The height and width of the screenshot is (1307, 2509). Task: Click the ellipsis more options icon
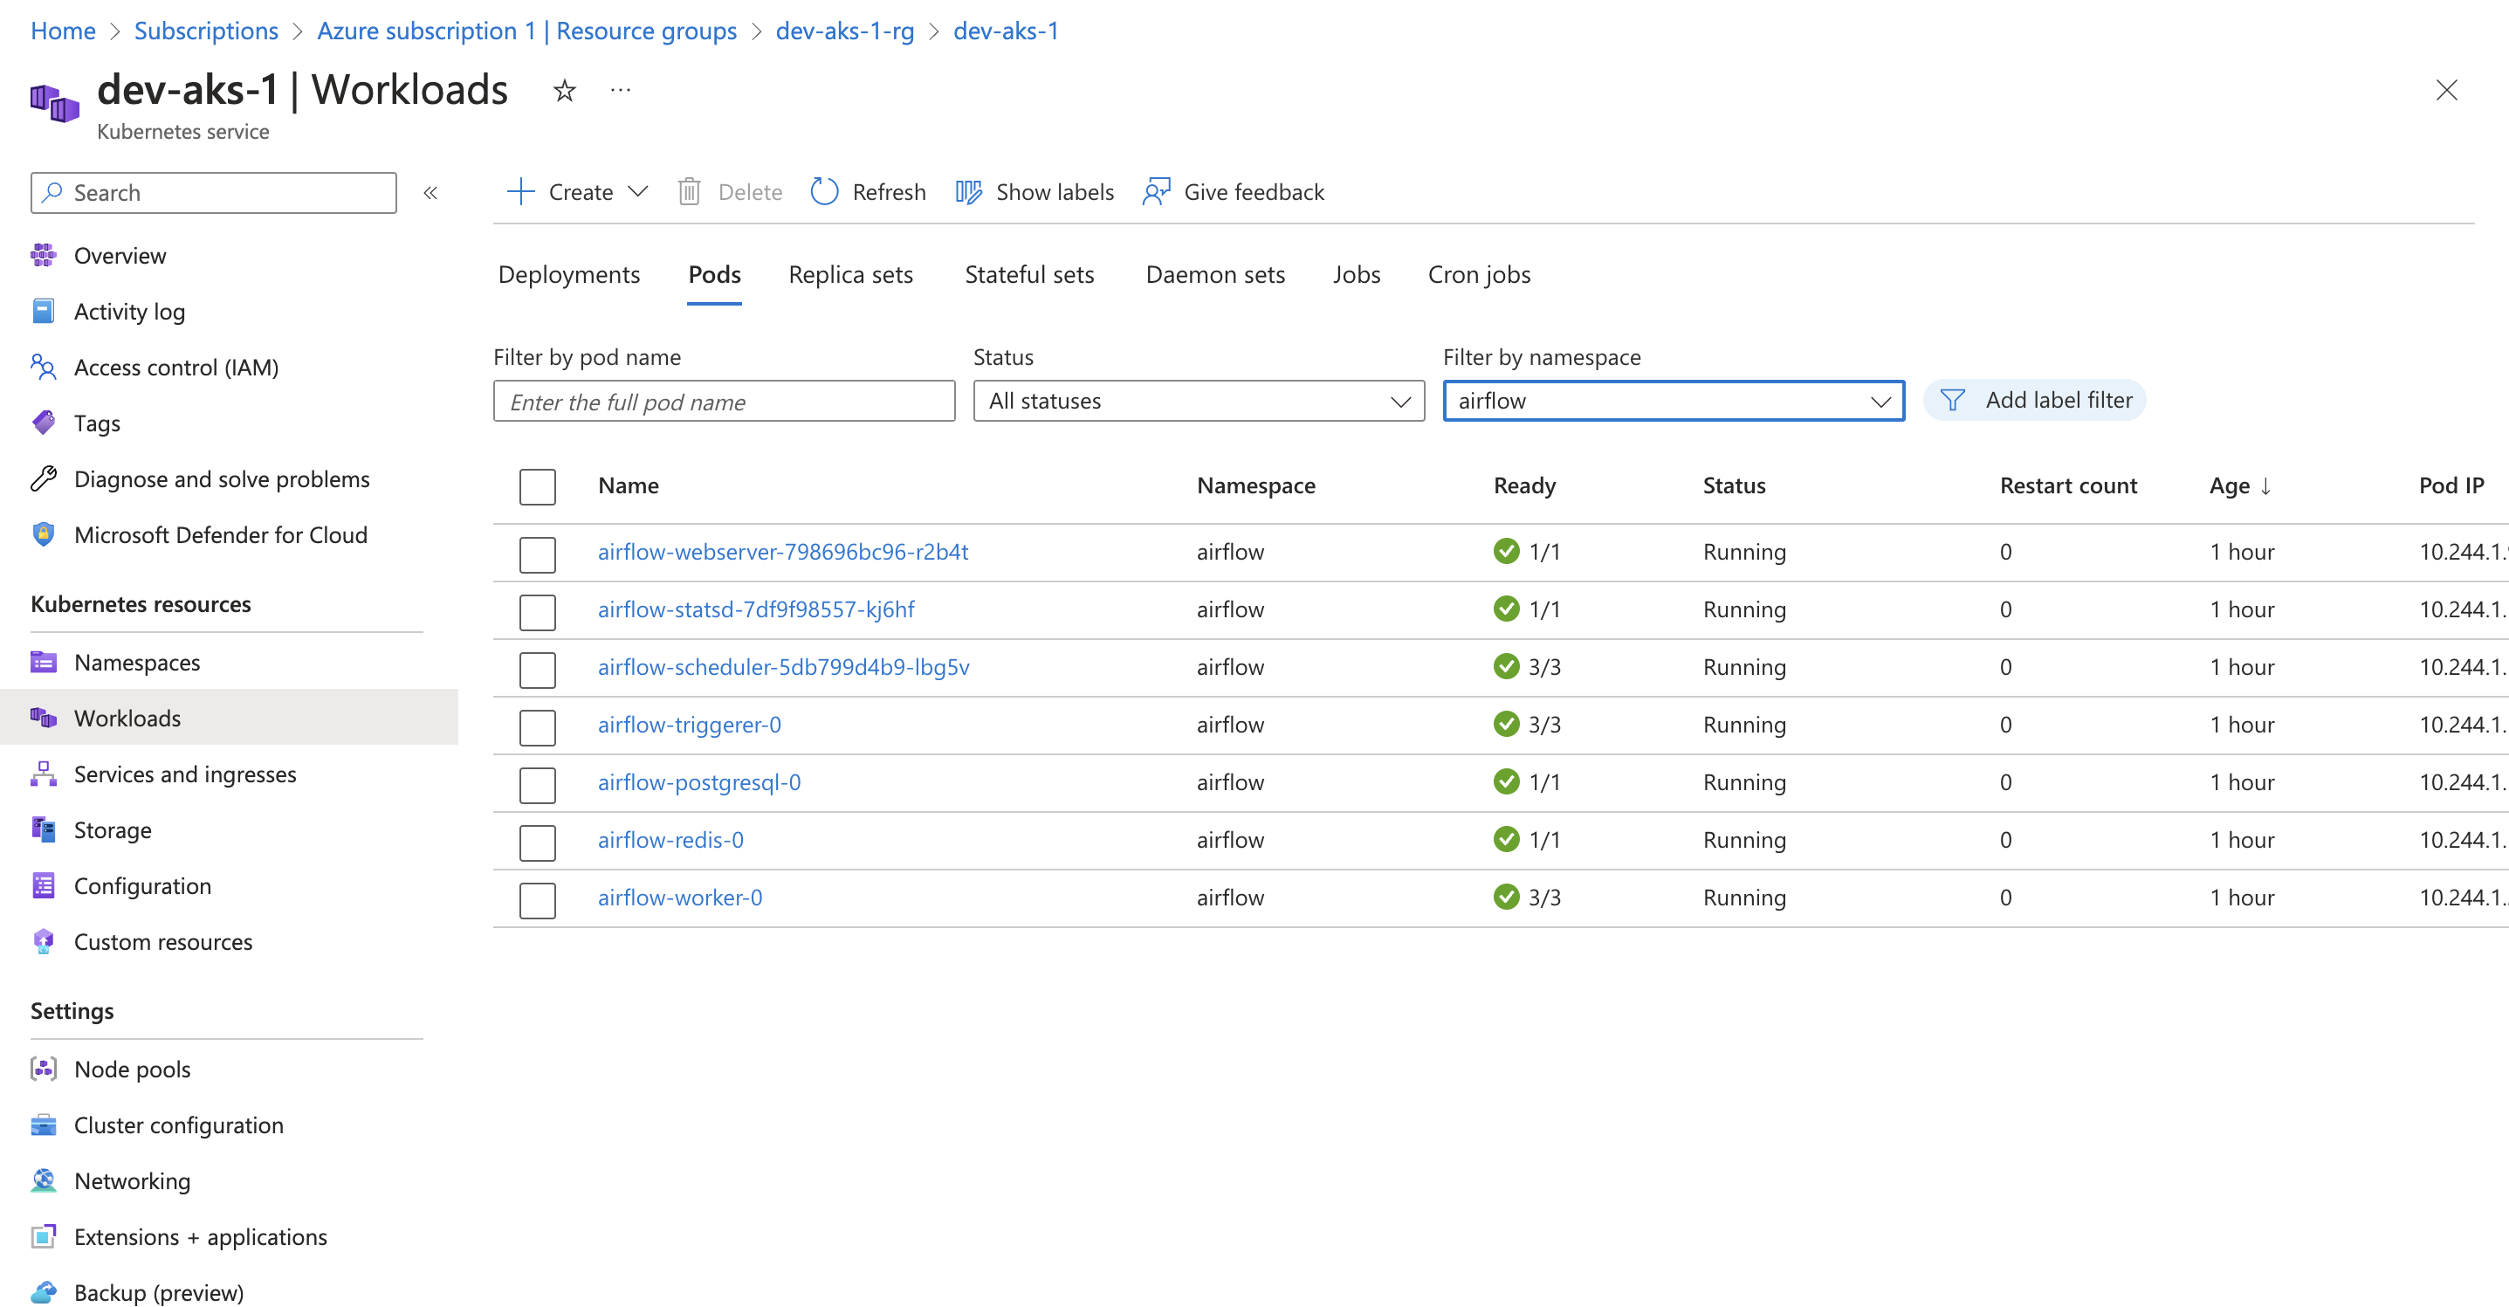(621, 91)
